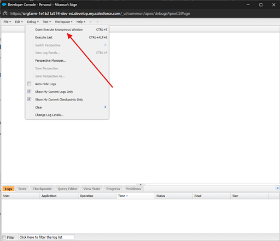Enable Auto-Hide Logs checkbox
Screen dimensions: 280x241
click(x=29, y=84)
